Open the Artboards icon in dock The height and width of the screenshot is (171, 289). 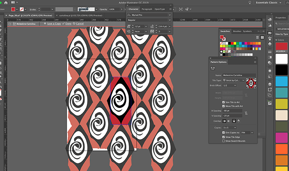coord(270,95)
